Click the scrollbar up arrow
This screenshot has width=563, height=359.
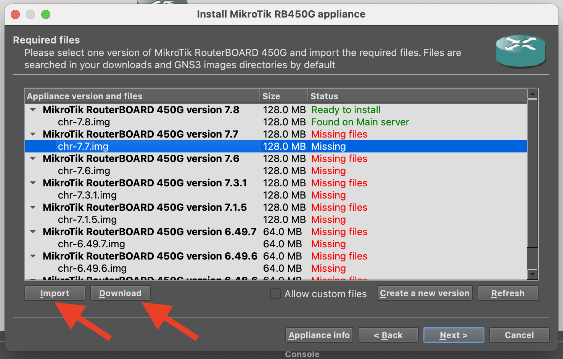pyautogui.click(x=532, y=93)
